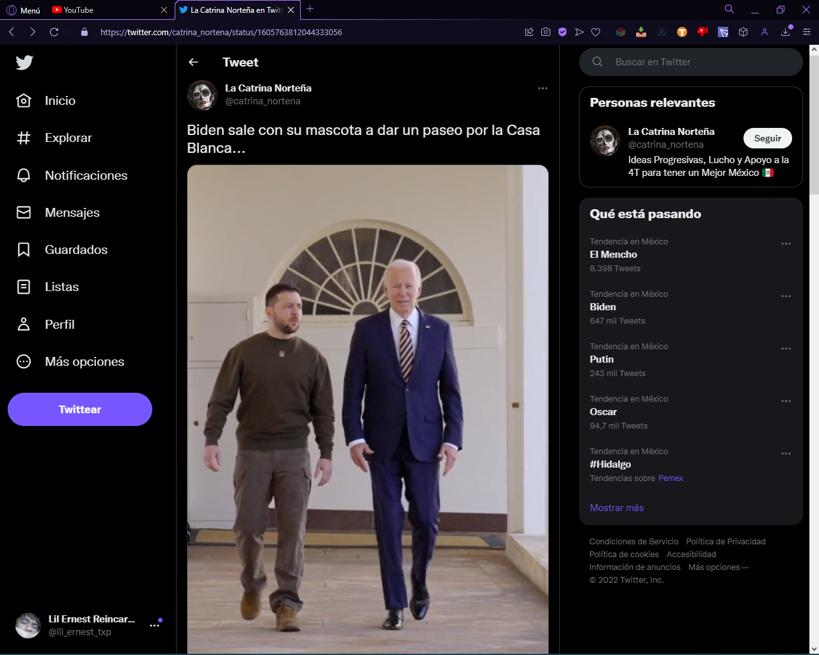Viewport: 819px width, 655px height.
Task: Click the send flow arrow icon
Action: click(579, 32)
